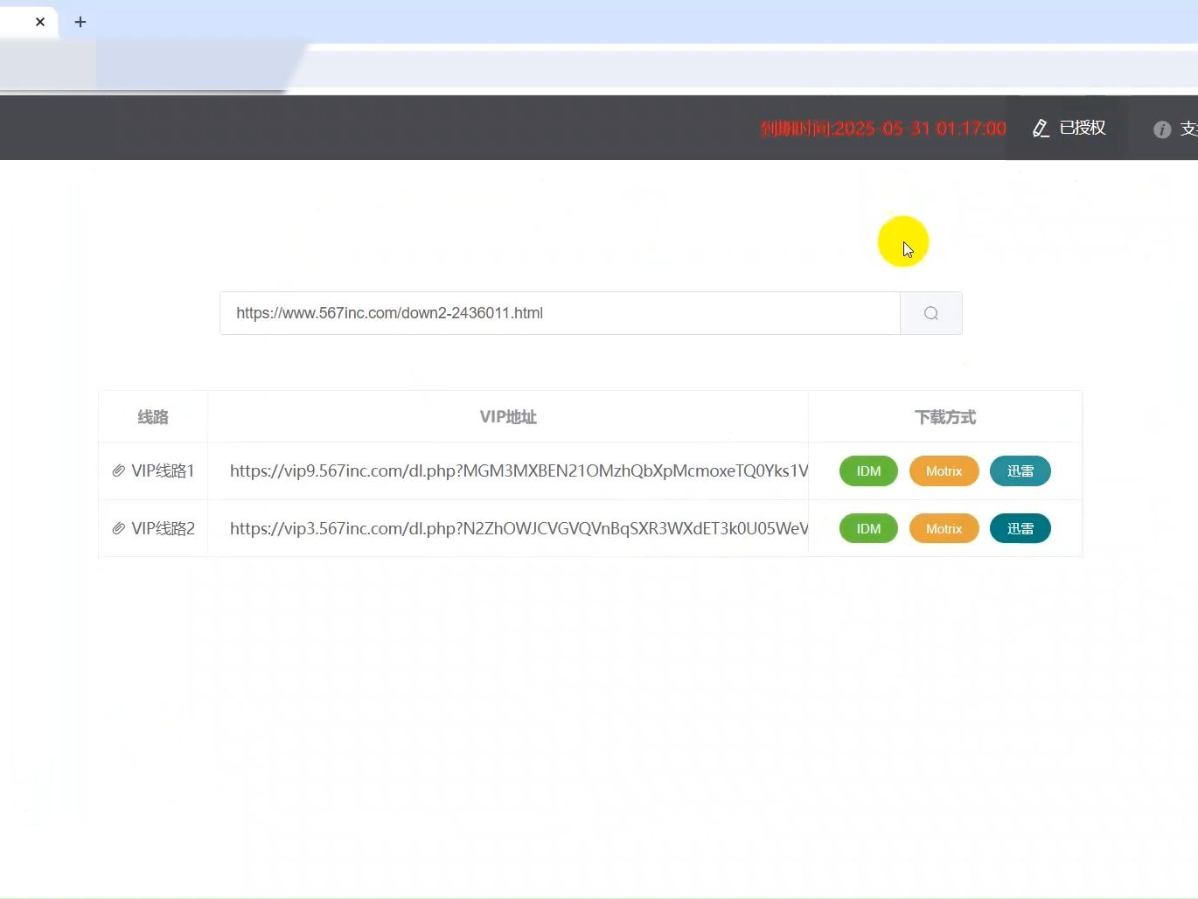Click the paperclip icon beside VIP线路1

tap(119, 470)
